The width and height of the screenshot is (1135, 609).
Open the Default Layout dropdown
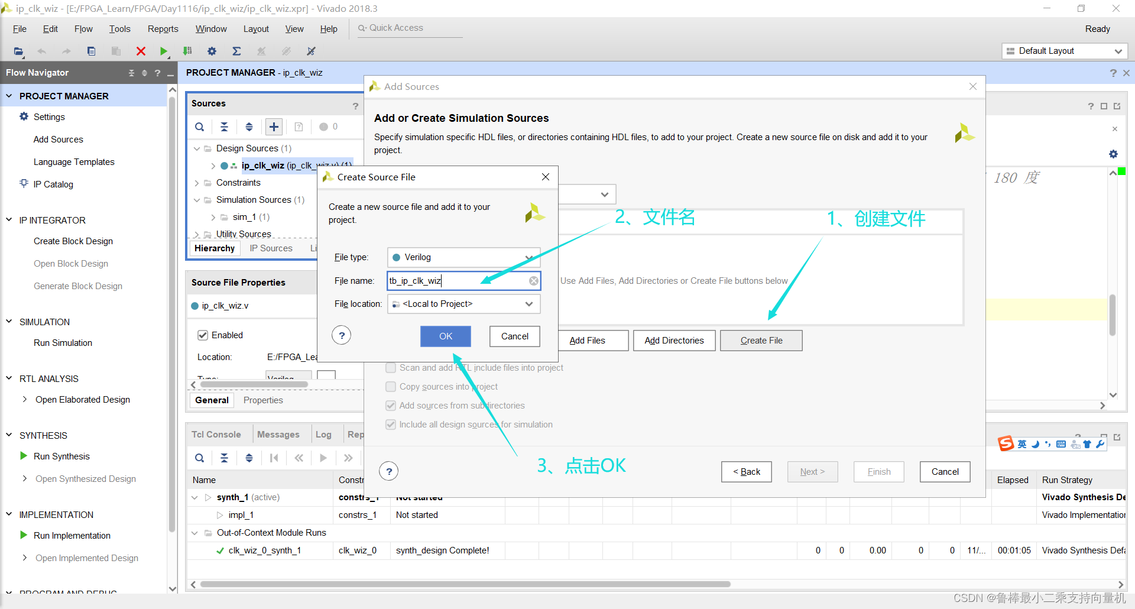pyautogui.click(x=1065, y=51)
